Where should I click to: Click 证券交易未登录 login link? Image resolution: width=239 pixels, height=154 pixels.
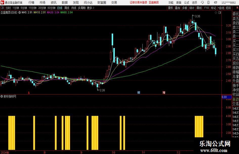[138, 3]
